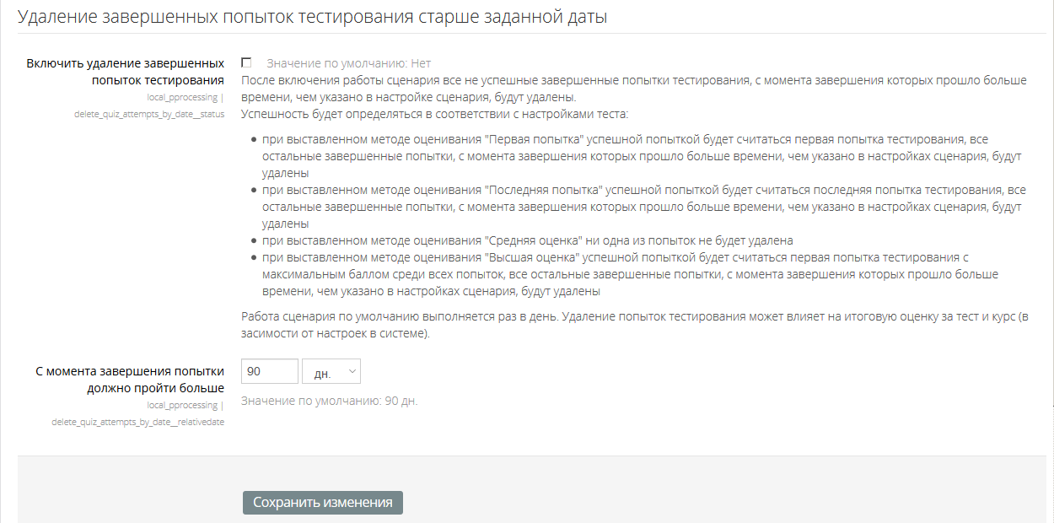Click the chevron arrow in the unit dropdown

[352, 372]
